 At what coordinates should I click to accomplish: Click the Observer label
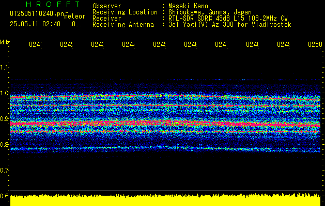[x=107, y=6]
